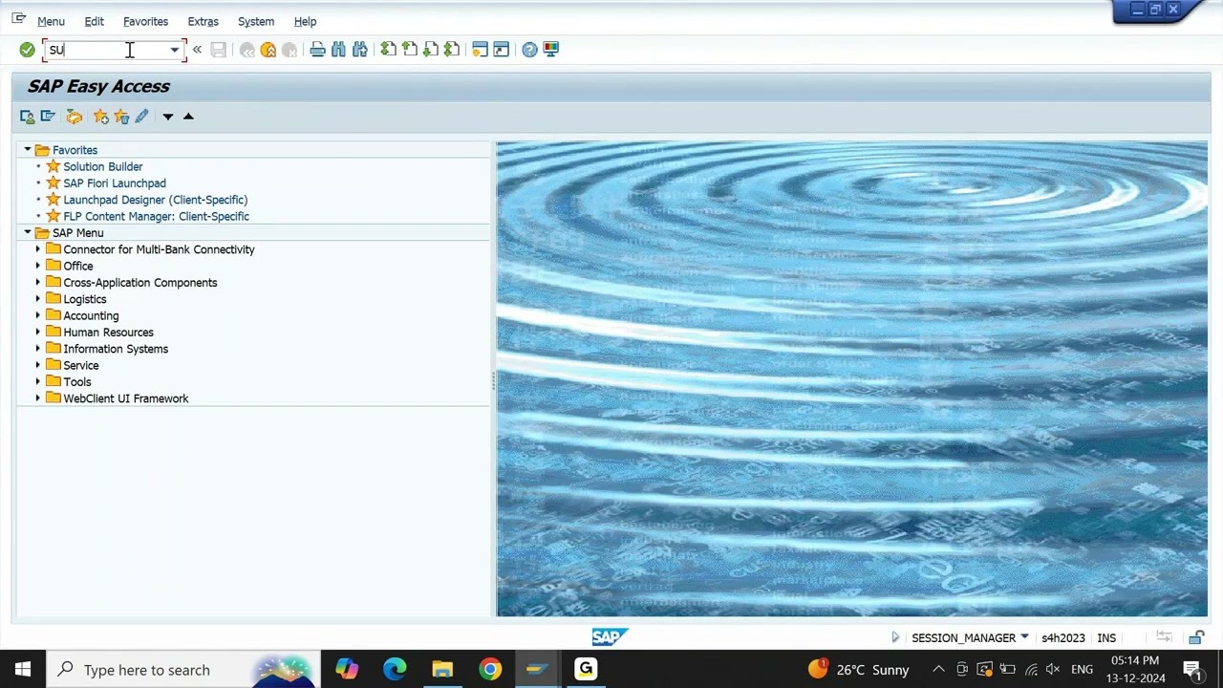Click the move favorites down arrow
The width and height of the screenshot is (1223, 688).
coord(167,117)
